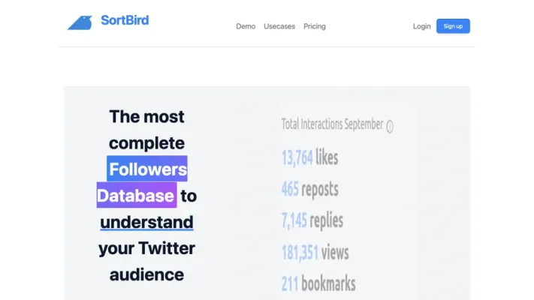Click the 181,351 views statistic
This screenshot has height=300, width=534.
(x=315, y=252)
